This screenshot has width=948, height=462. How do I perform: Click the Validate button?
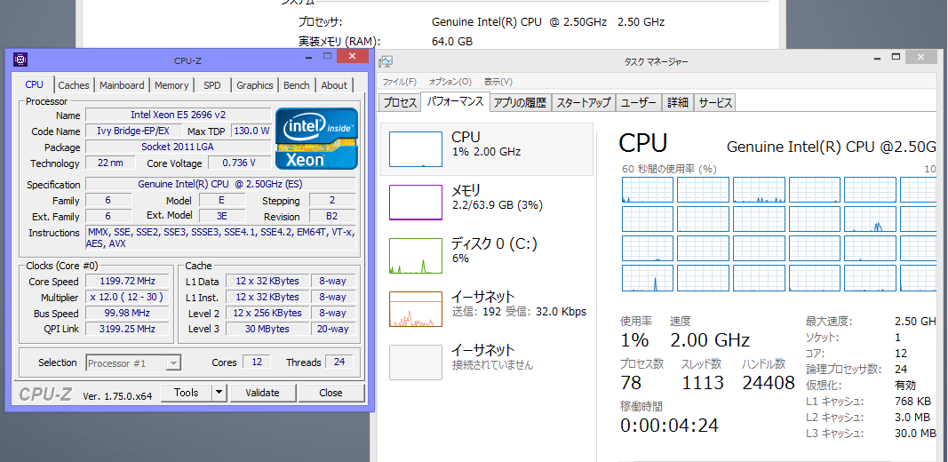[x=262, y=393]
